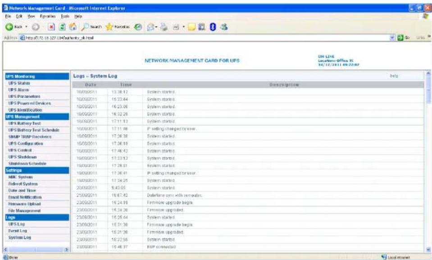Open the Firmware Upload link
This screenshot has width=432, height=260.
[x=24, y=204]
